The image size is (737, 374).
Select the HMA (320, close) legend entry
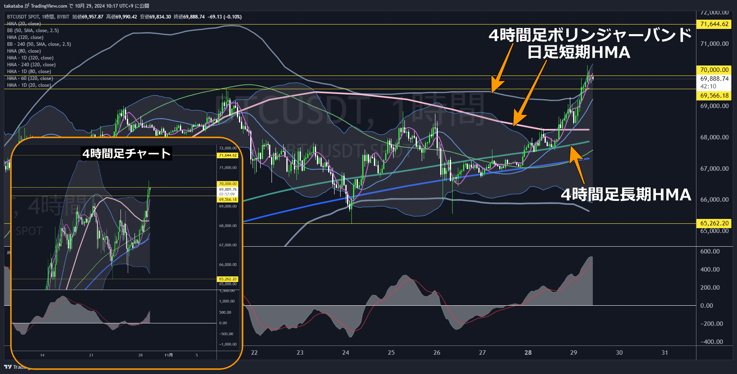(25, 37)
